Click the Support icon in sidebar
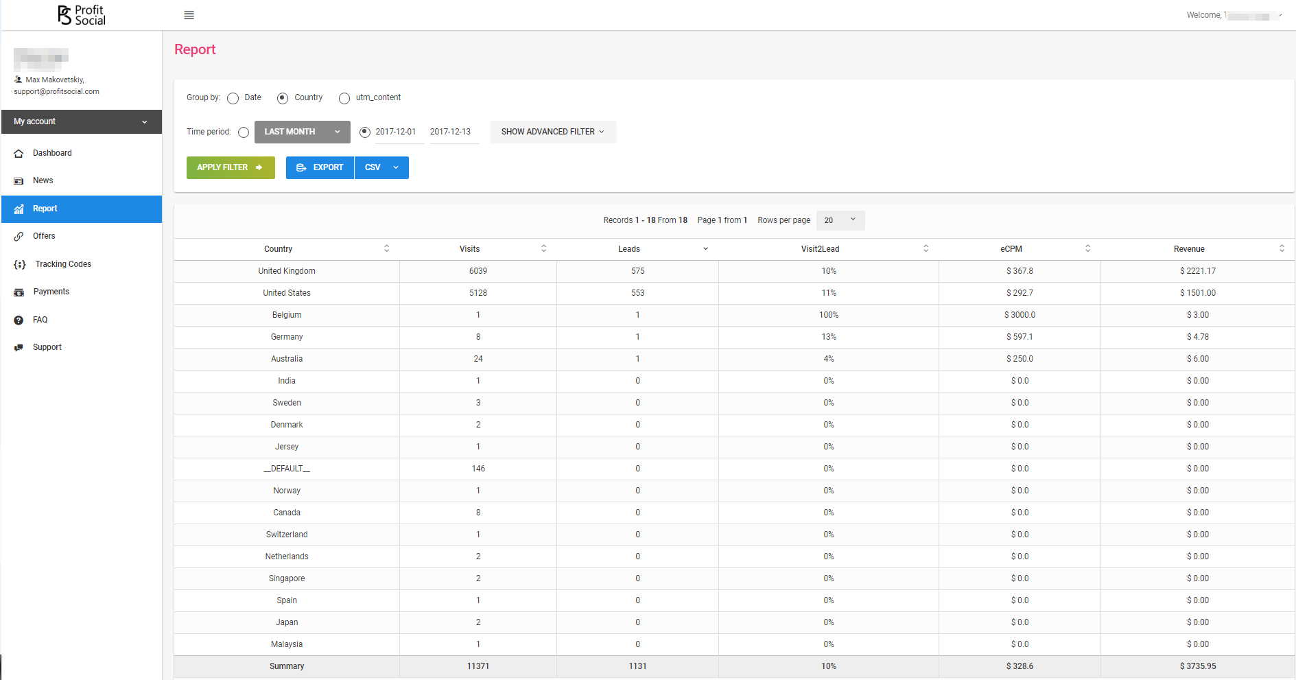1296x680 pixels. 19,348
